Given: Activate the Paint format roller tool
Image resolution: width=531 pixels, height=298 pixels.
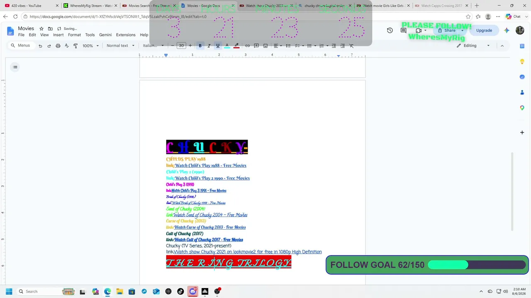Looking at the screenshot, I should pos(75,46).
